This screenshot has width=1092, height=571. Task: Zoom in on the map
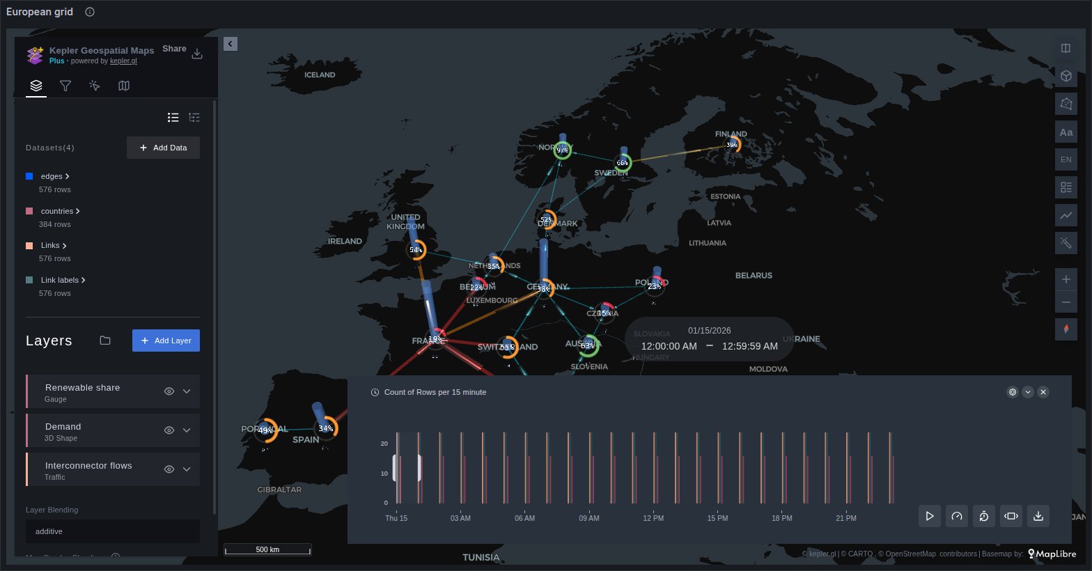click(x=1066, y=279)
